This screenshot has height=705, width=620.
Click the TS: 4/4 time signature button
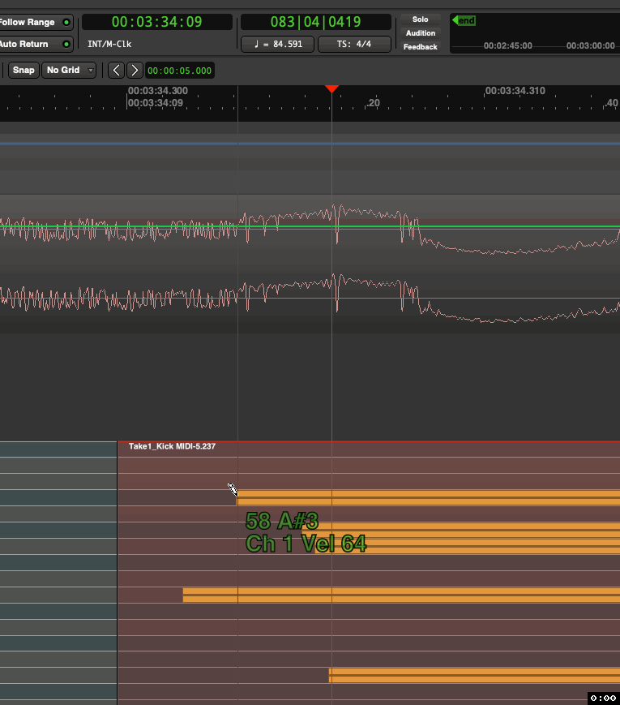[354, 44]
